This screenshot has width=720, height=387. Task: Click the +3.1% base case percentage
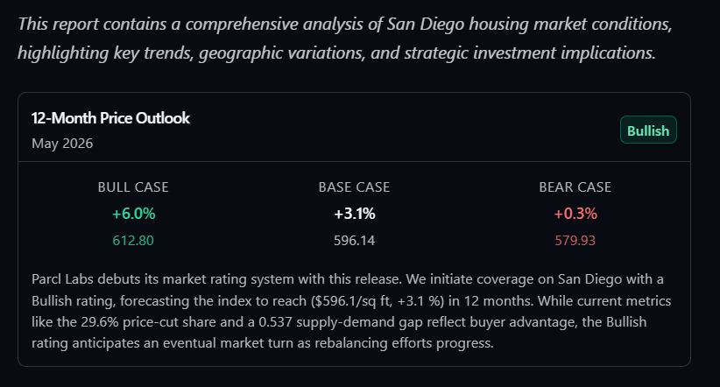355,214
